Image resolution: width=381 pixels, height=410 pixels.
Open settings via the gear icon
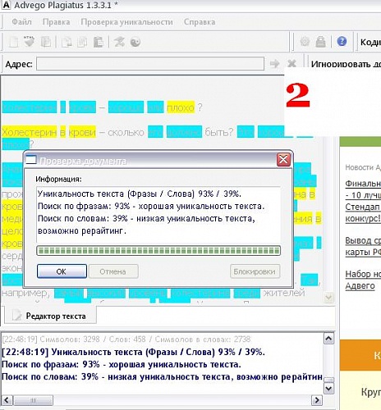(x=305, y=42)
